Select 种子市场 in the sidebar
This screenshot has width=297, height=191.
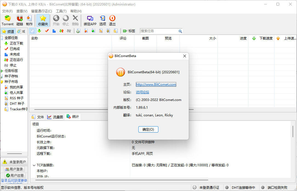11,82
